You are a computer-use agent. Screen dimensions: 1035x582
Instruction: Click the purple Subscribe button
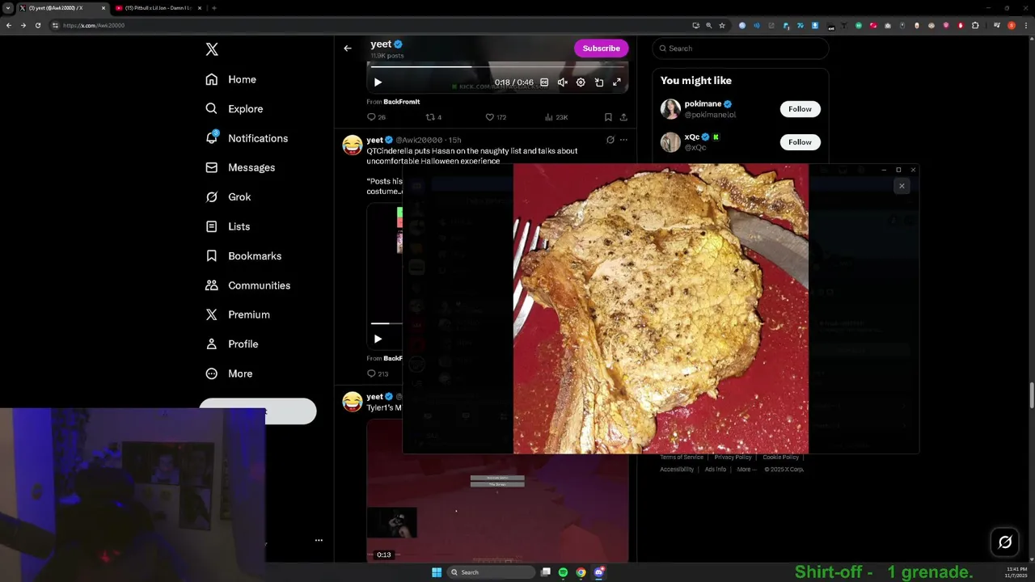click(601, 48)
